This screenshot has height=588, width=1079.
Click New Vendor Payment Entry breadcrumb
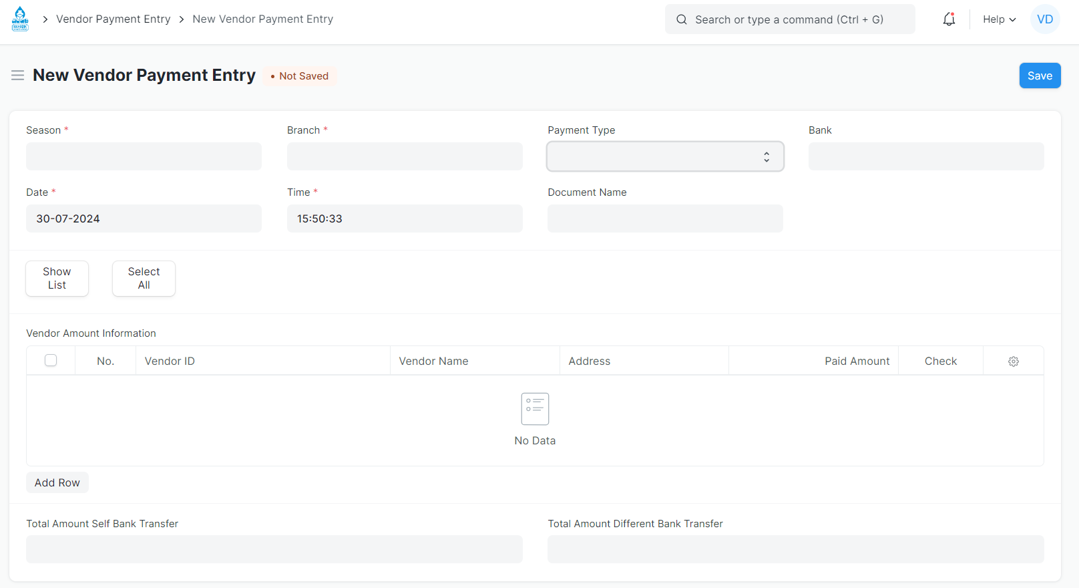coord(263,19)
